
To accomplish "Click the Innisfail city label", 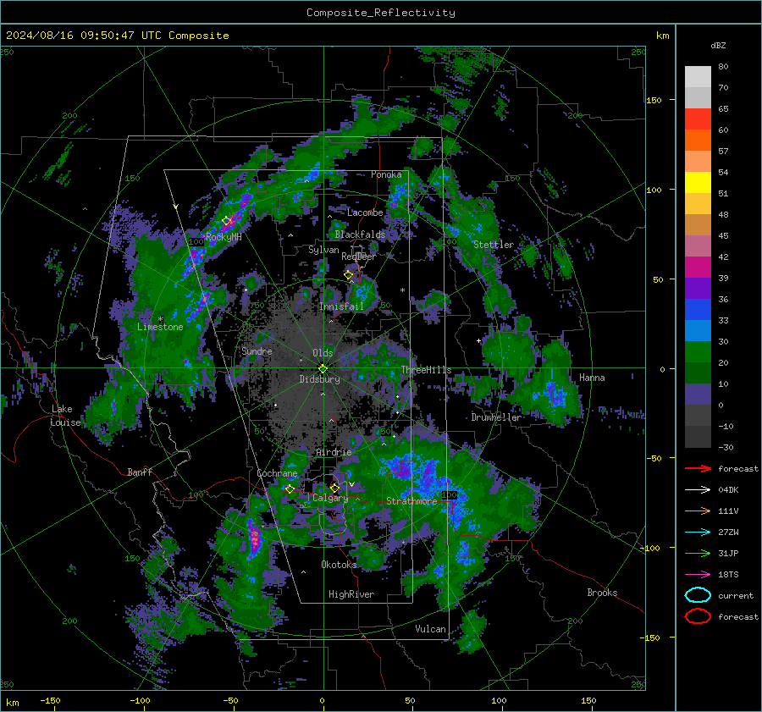I will (341, 306).
